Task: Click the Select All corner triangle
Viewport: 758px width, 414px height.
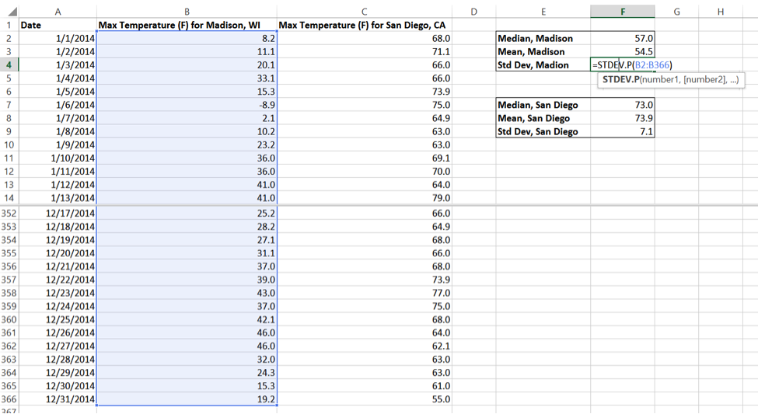Action: pos(9,11)
